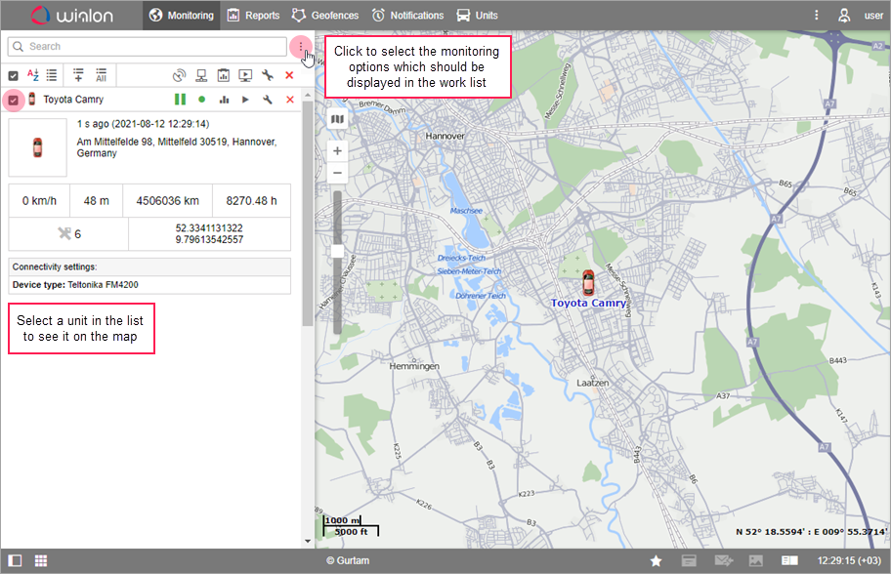Click last message time 1 s ago
Image resolution: width=891 pixels, height=574 pixels.
pos(144,124)
